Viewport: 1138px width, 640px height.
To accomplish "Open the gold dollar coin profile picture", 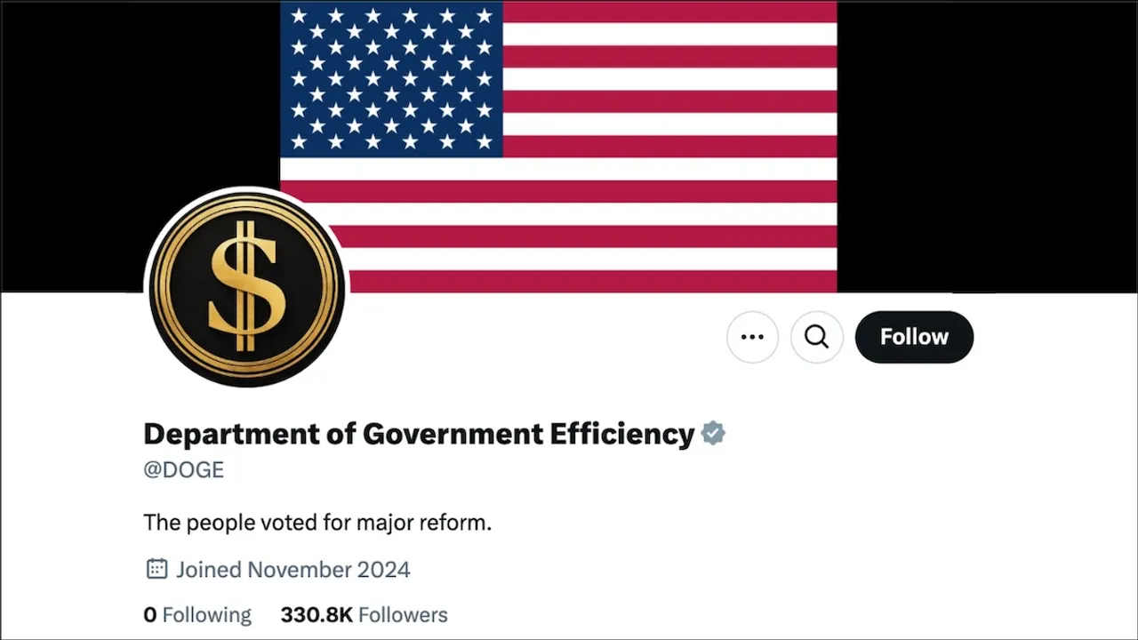I will [x=247, y=287].
